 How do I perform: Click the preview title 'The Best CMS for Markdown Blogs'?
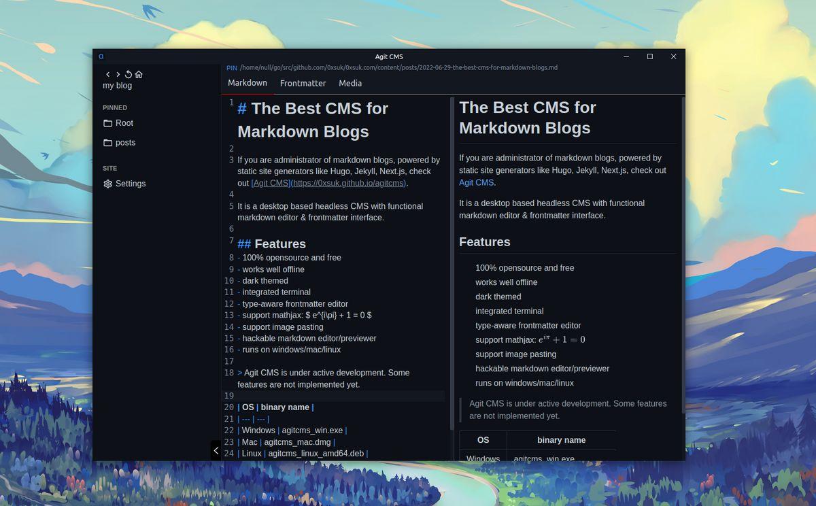527,118
